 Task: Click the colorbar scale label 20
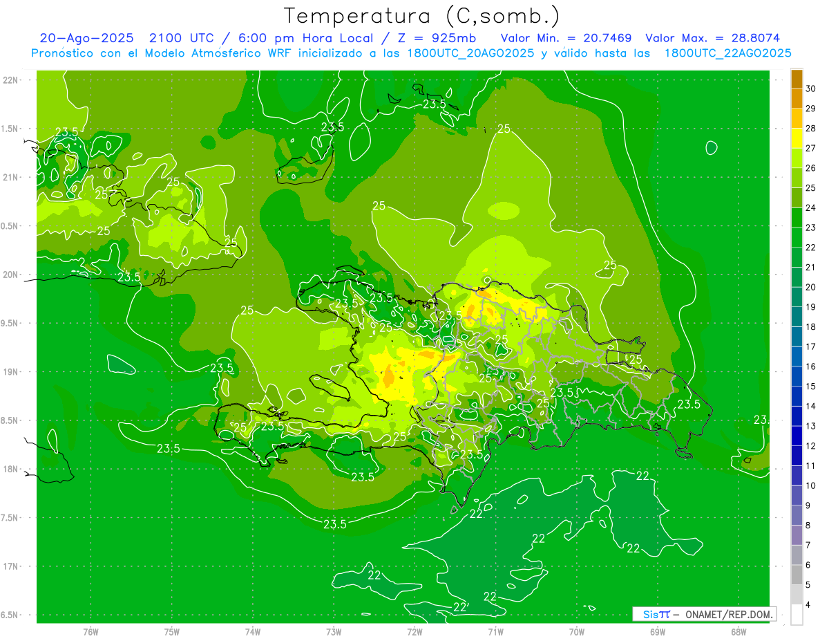pos(811,287)
